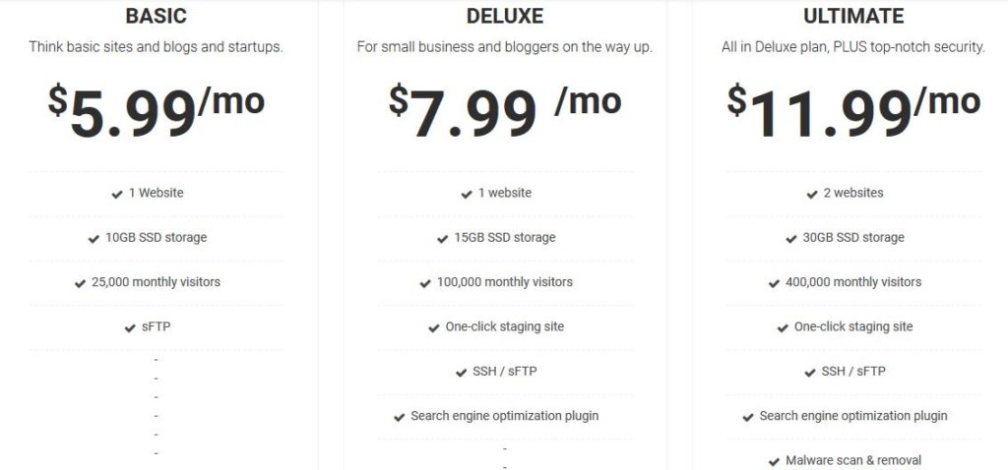The width and height of the screenshot is (1008, 470).
Task: Click checkmark beside 15GB SSD storage
Action: click(442, 239)
